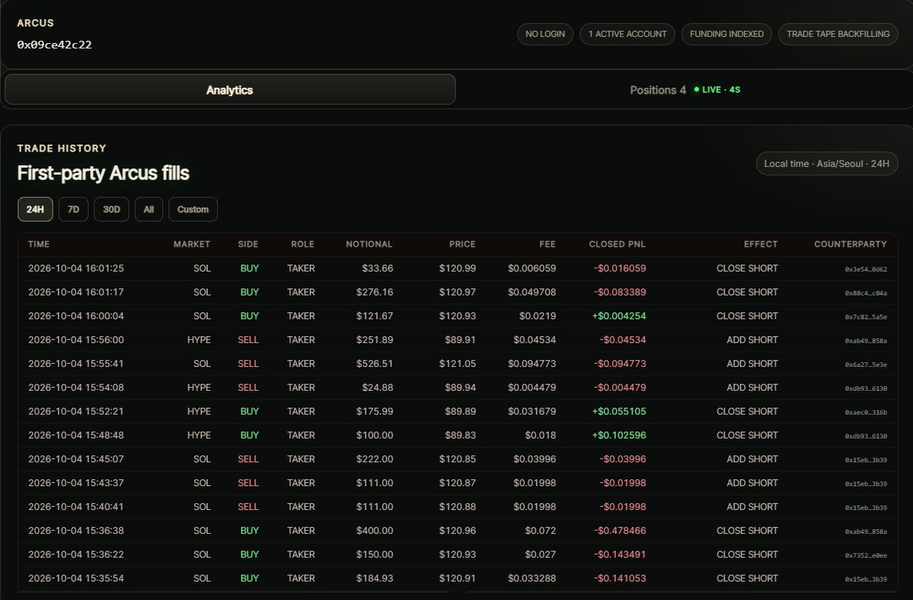
Task: Click the timestamp 2026-10-04 16:01:17
Action: click(x=75, y=292)
